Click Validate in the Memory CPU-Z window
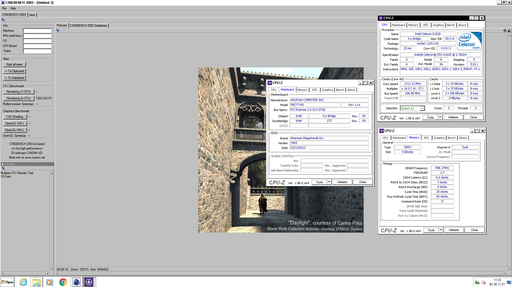Image resolution: width=512 pixels, height=287 pixels. click(454, 230)
